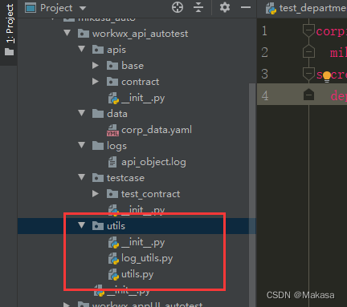Collapse the utils package arrow
This screenshot has width=347, height=307.
(x=82, y=225)
